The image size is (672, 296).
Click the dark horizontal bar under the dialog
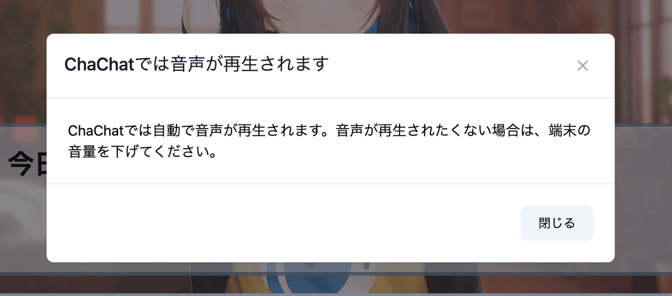336,274
